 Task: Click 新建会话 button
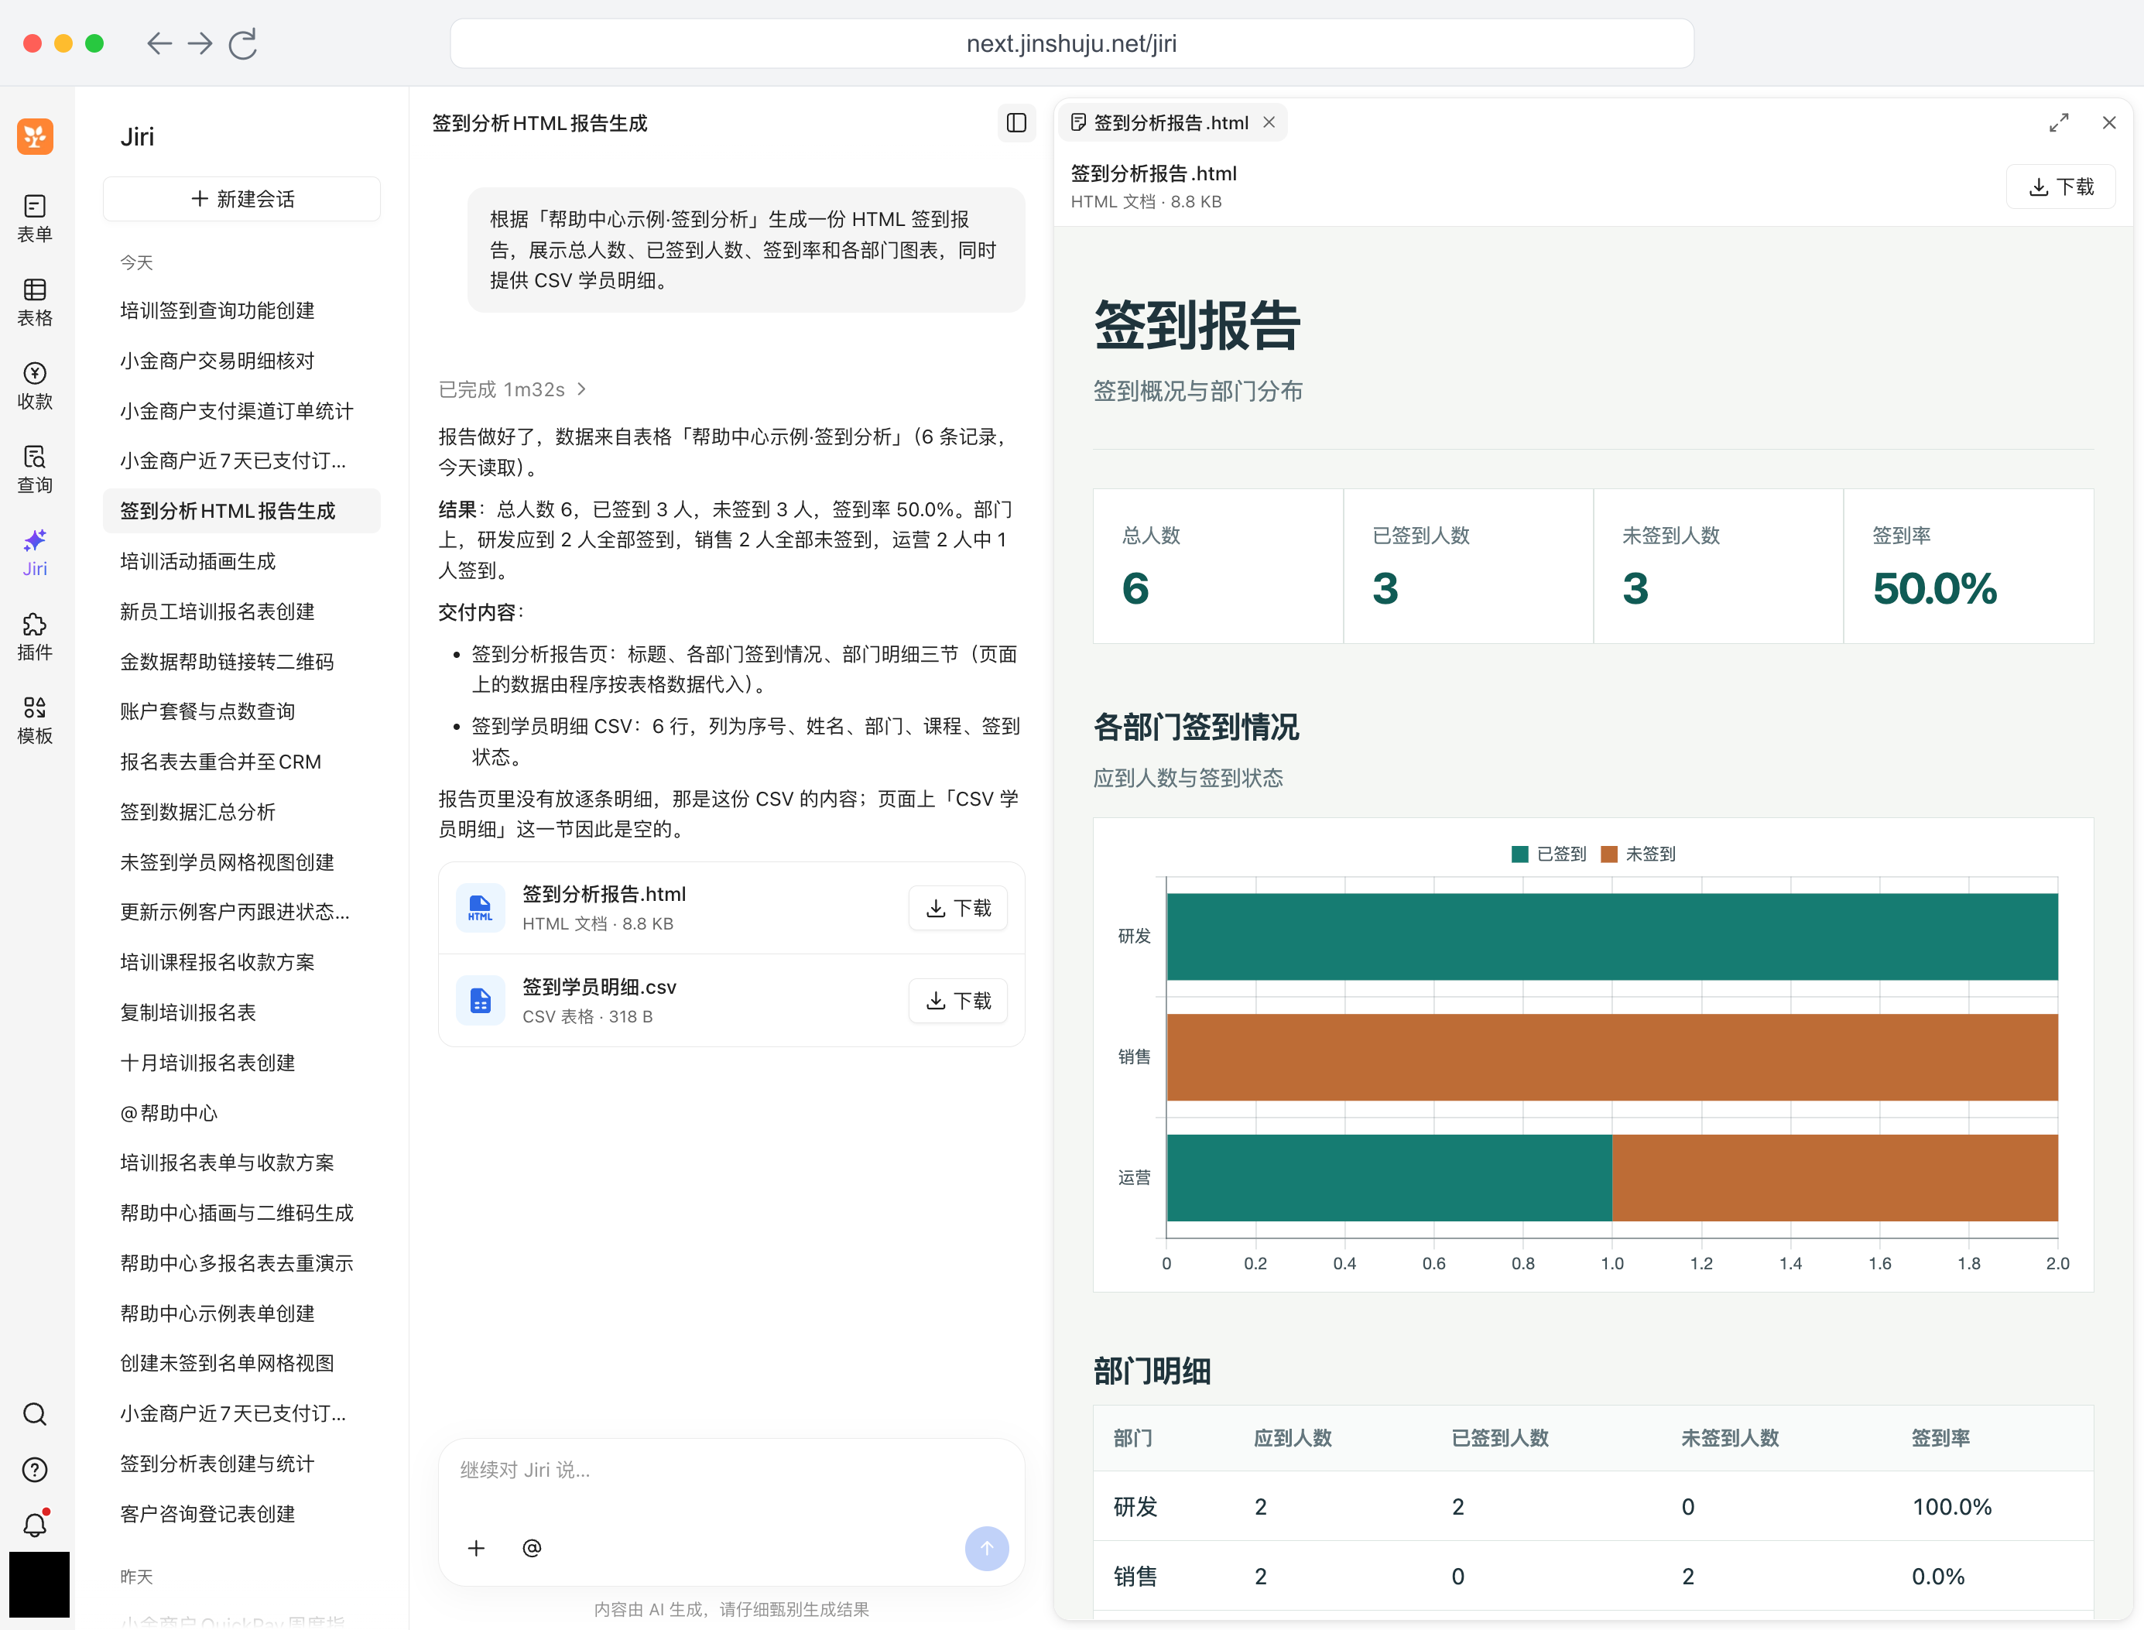click(x=241, y=199)
